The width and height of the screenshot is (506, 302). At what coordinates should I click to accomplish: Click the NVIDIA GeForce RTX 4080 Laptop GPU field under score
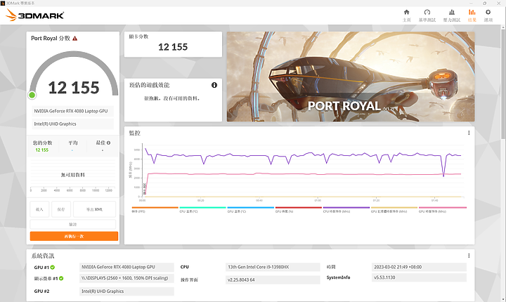pyautogui.click(x=73, y=111)
